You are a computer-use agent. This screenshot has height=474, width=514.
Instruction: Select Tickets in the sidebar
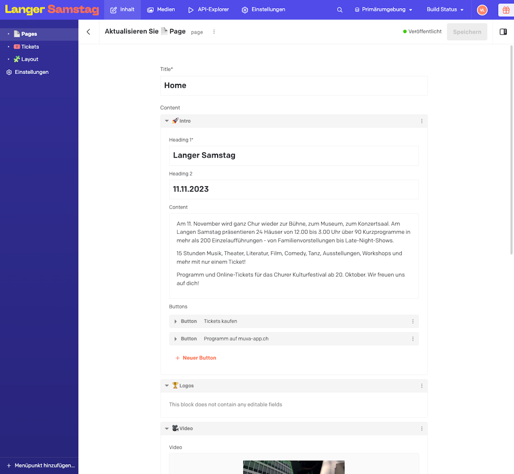39,47
